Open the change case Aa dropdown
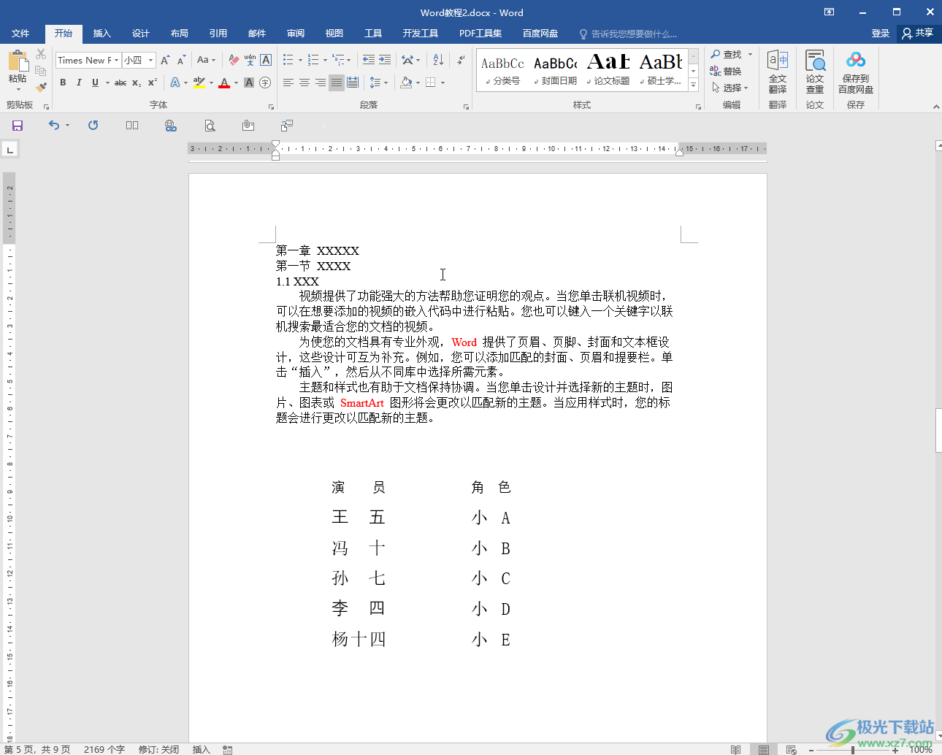942x755 pixels. pyautogui.click(x=207, y=60)
